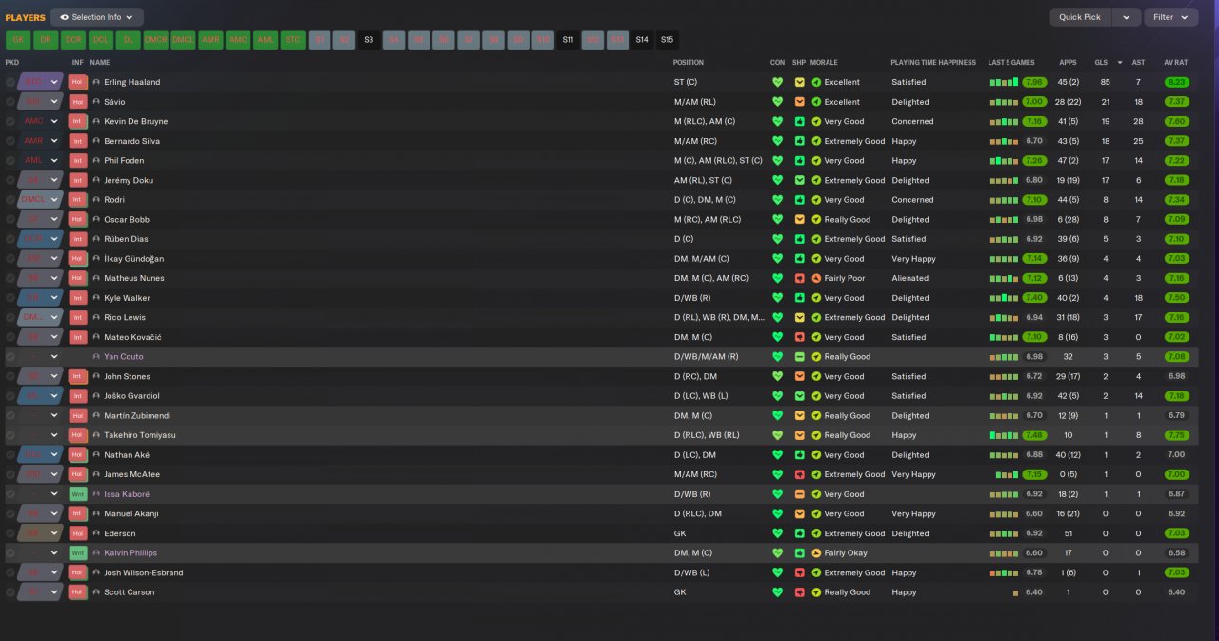1219x641 pixels.
Task: Click Issa Kaboré's Wnt status icon
Action: tap(78, 494)
